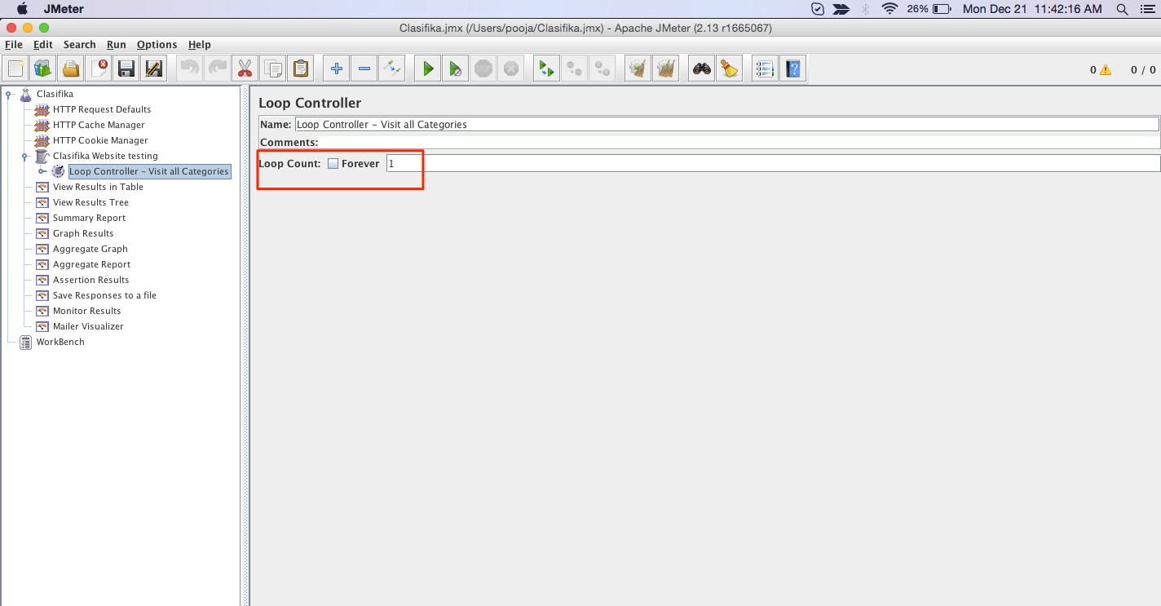Select Save Responses to a file
Image resolution: width=1161 pixels, height=606 pixels.
coord(104,295)
